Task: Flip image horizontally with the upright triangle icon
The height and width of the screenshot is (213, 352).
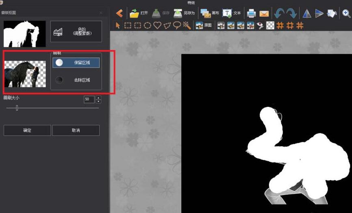Action: point(306,13)
